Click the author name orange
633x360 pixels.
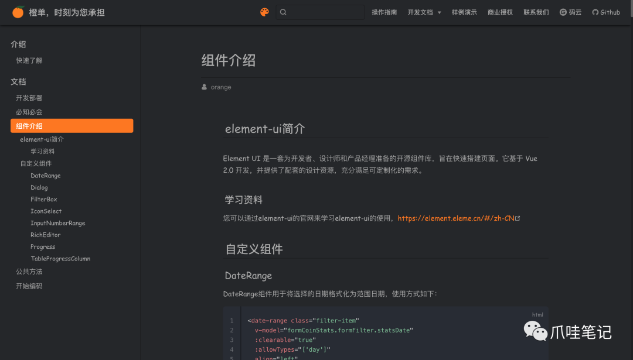pos(221,87)
